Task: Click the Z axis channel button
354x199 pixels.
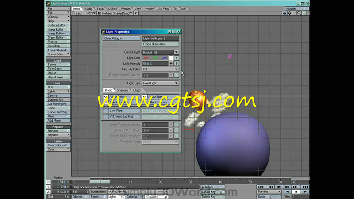Action: click(x=48, y=192)
